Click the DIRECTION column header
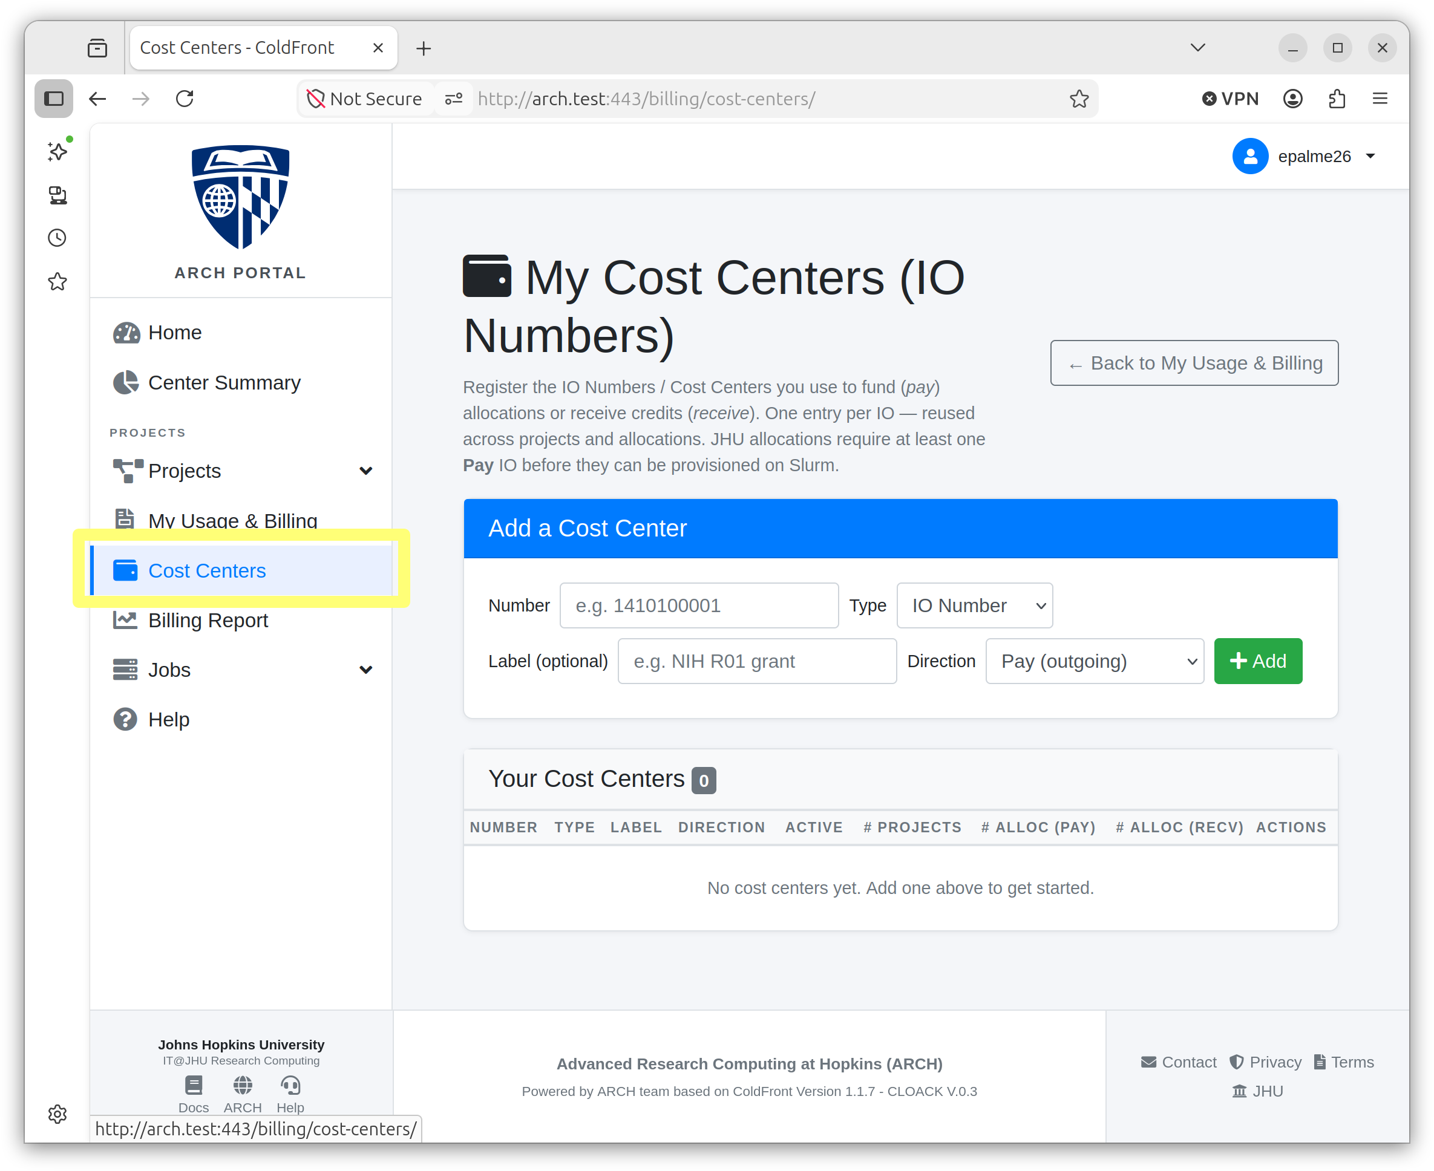Viewport: 1434px width, 1171px height. pyautogui.click(x=721, y=827)
